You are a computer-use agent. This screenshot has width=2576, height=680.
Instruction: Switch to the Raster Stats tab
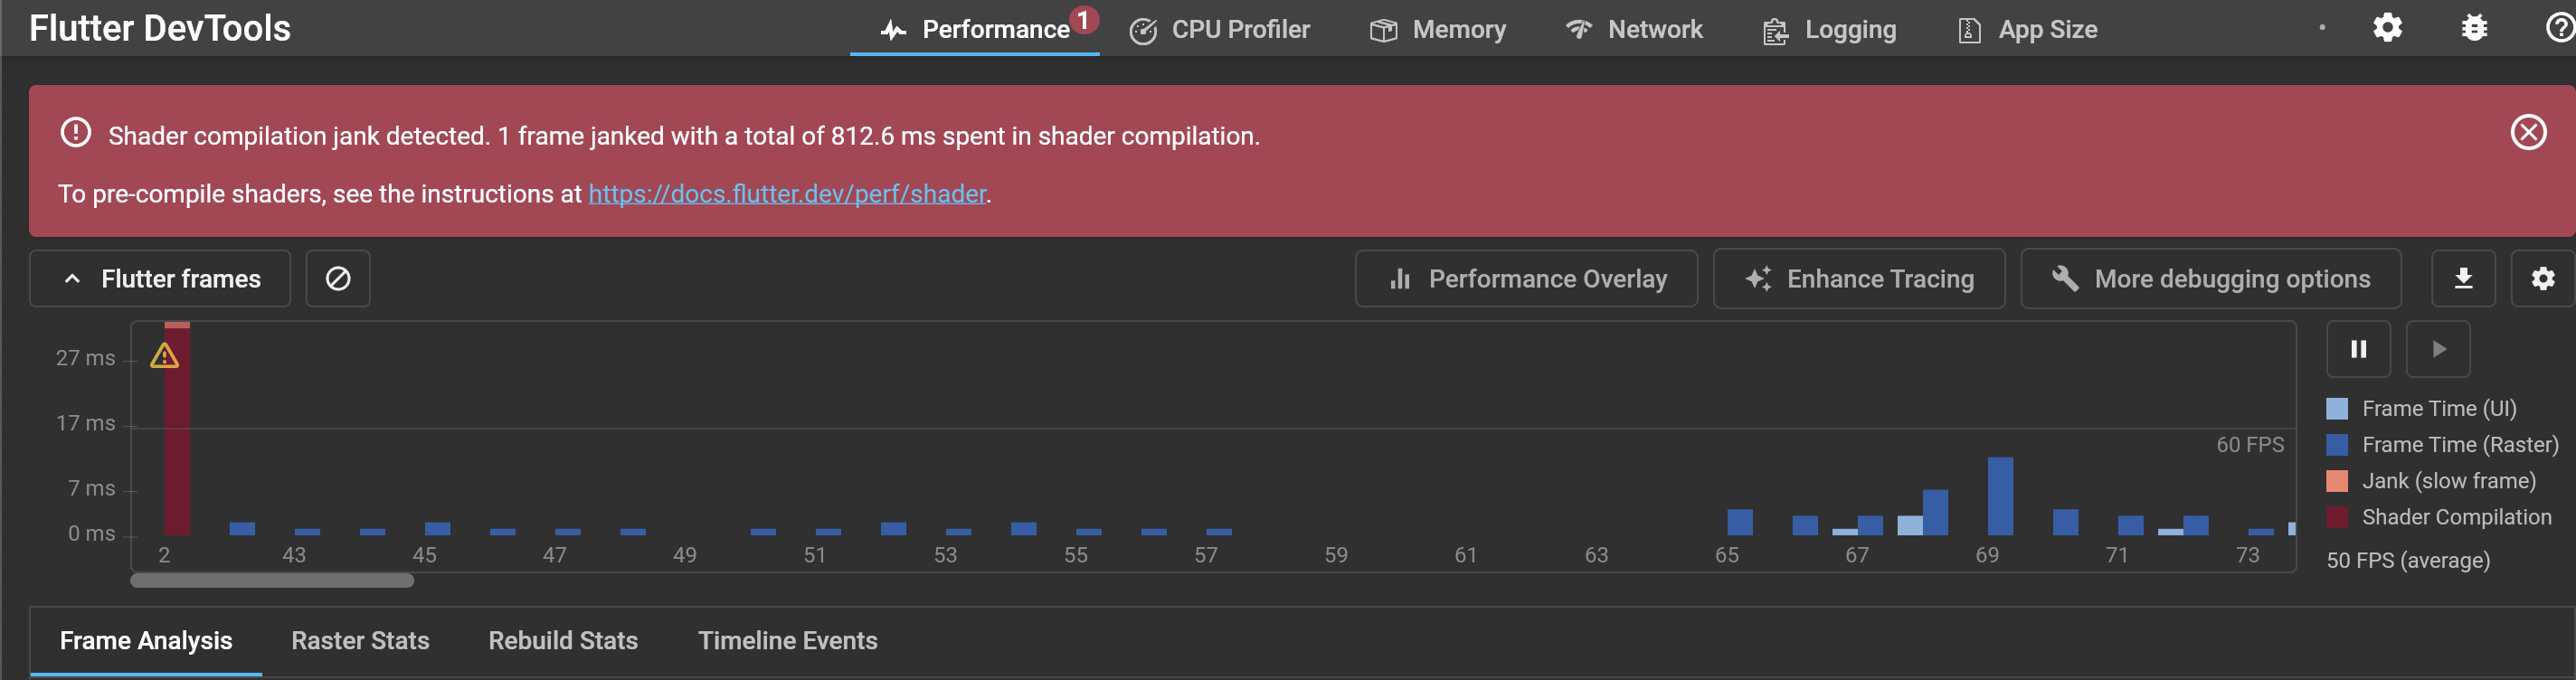pos(360,640)
